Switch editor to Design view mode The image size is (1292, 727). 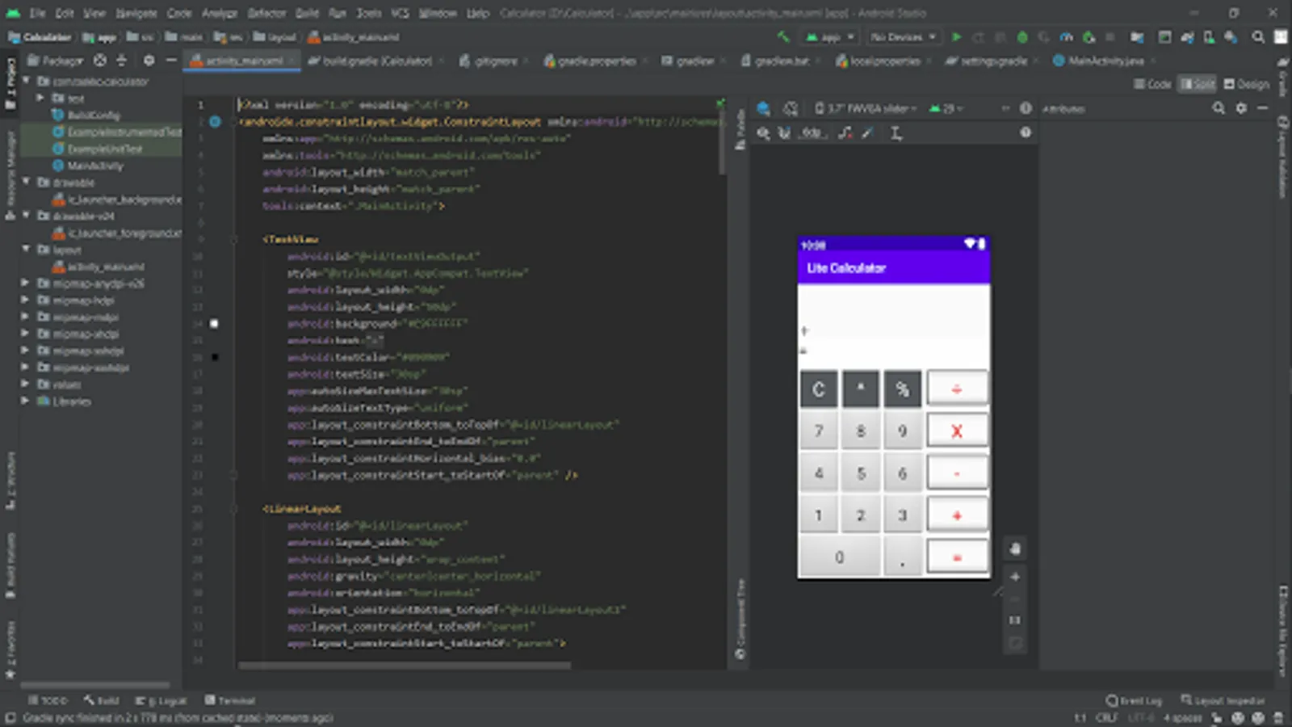pos(1246,84)
